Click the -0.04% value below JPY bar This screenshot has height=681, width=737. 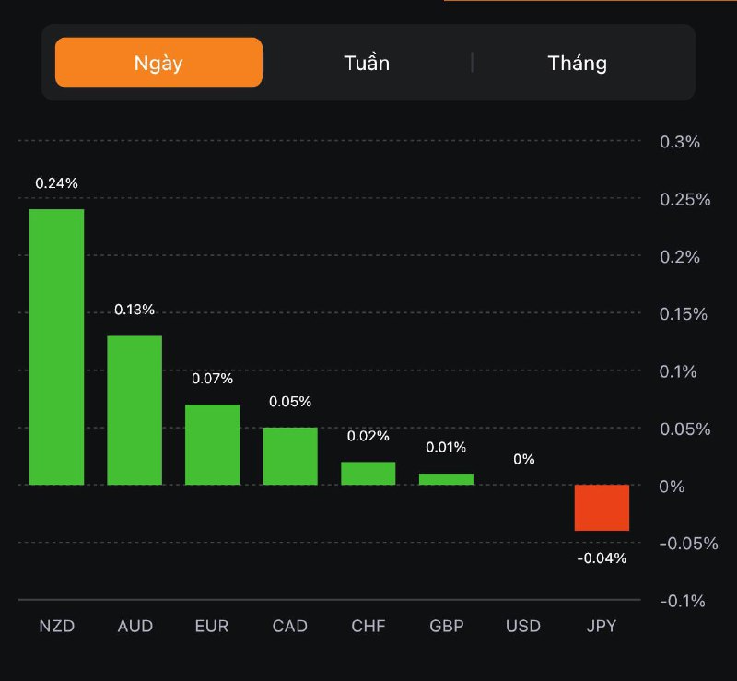(x=602, y=558)
